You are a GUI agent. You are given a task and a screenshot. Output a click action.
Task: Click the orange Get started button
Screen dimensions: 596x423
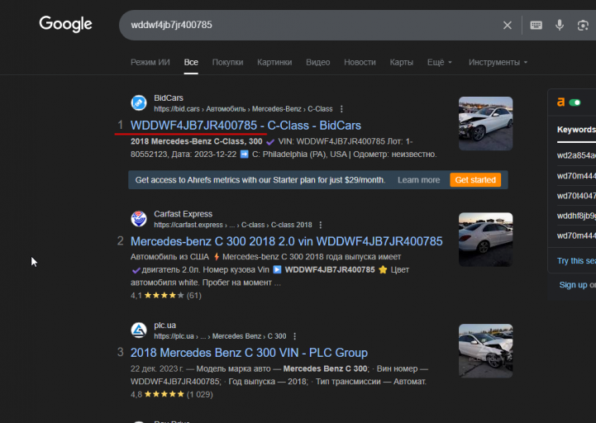tap(475, 180)
